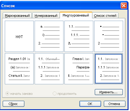Close the Список dialog with the X
Viewport: 130px width, 111px height.
tap(124, 6)
